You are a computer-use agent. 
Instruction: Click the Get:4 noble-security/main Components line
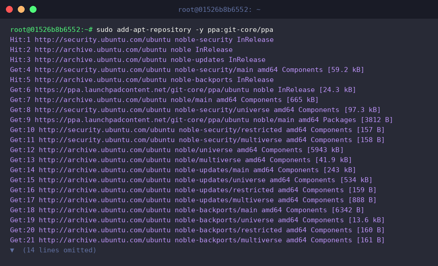[x=187, y=70]
